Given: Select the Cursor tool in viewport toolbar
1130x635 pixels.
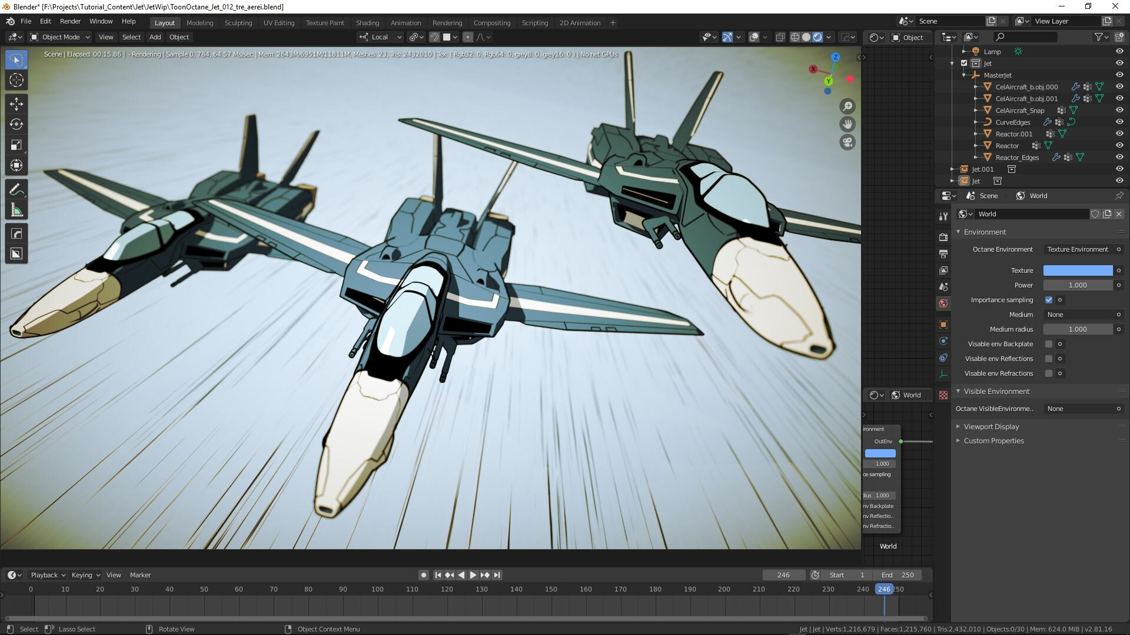Looking at the screenshot, I should pos(16,81).
